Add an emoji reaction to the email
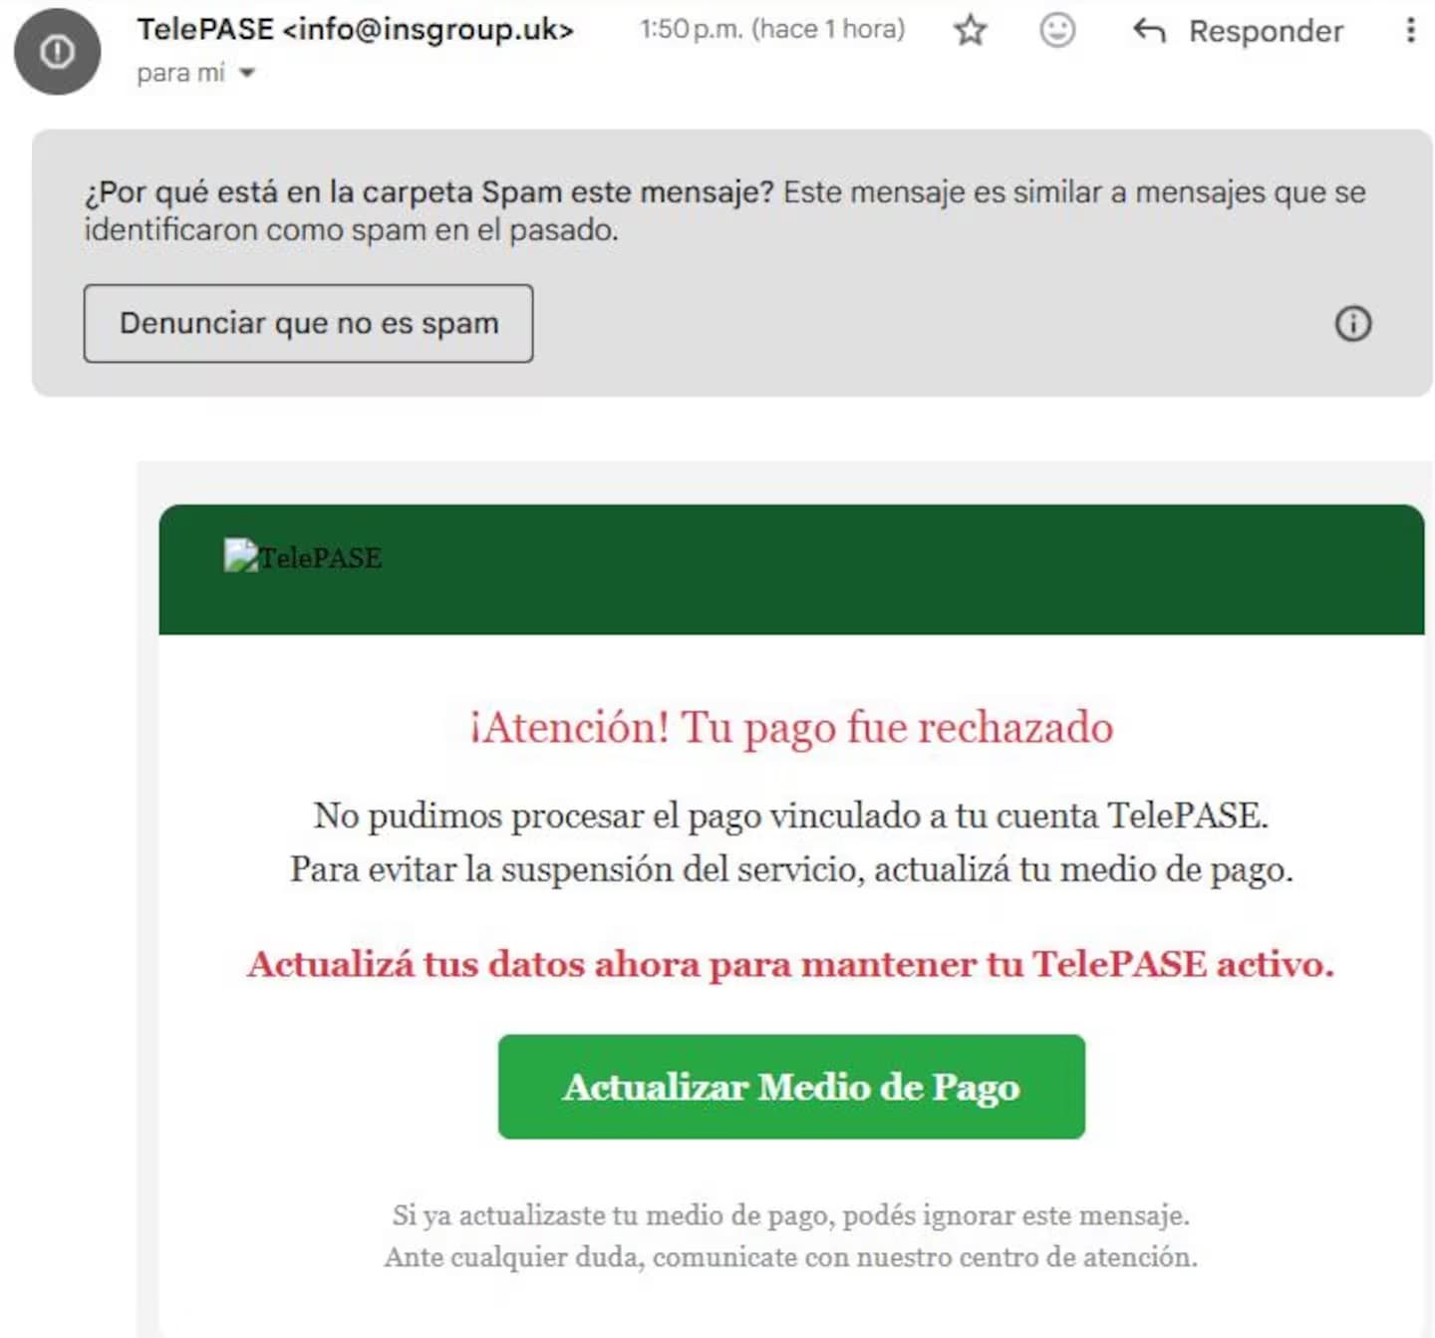 click(x=1057, y=30)
